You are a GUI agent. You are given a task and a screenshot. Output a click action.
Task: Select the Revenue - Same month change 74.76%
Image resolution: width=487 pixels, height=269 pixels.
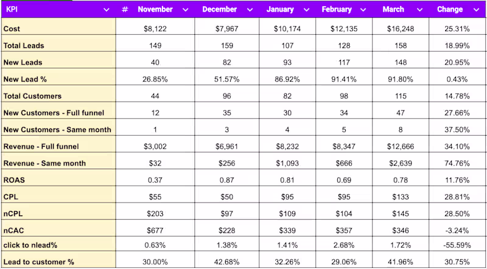457,163
